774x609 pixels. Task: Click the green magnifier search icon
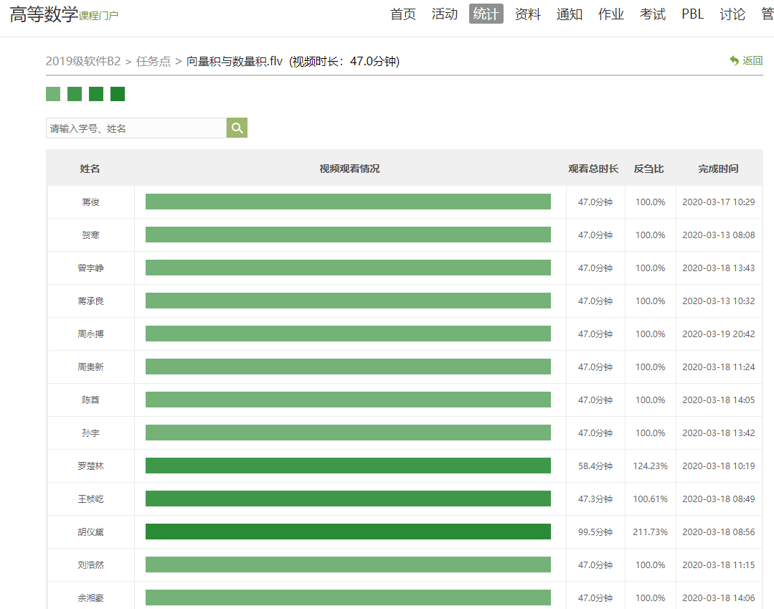click(237, 128)
